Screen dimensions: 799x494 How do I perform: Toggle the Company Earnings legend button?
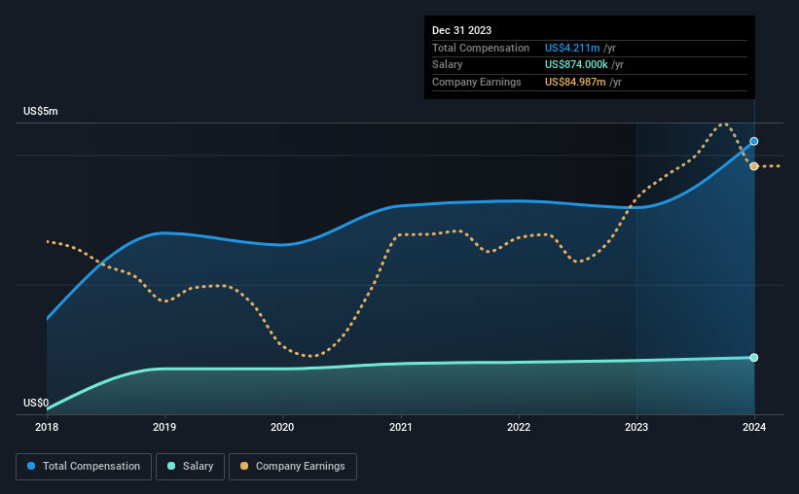click(x=293, y=467)
